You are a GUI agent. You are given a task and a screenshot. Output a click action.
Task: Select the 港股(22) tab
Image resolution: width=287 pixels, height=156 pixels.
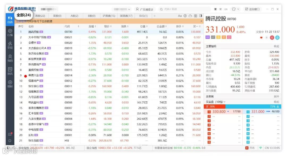(40, 16)
